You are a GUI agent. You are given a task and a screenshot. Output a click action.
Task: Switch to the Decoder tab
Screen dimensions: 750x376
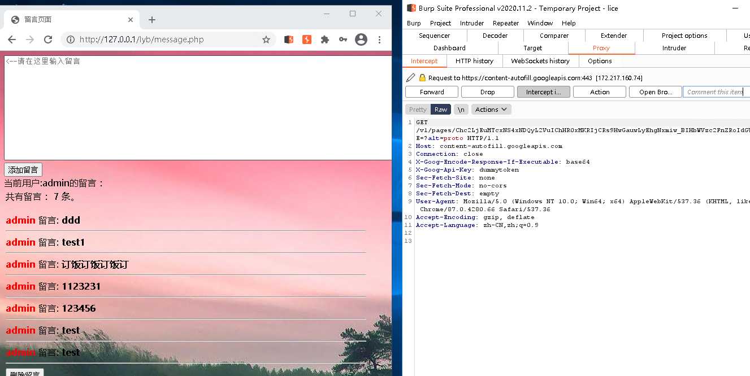[x=495, y=36]
